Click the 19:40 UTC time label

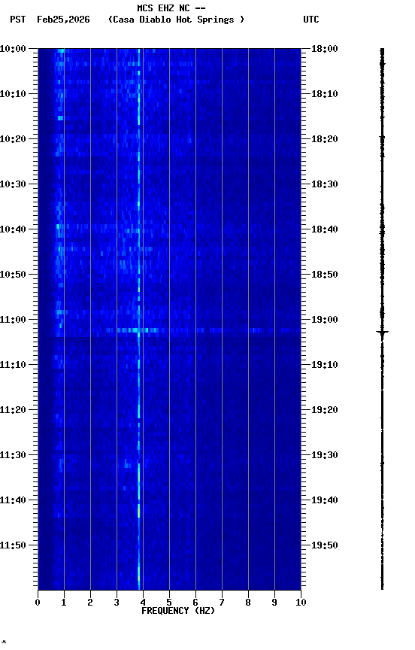tap(325, 500)
